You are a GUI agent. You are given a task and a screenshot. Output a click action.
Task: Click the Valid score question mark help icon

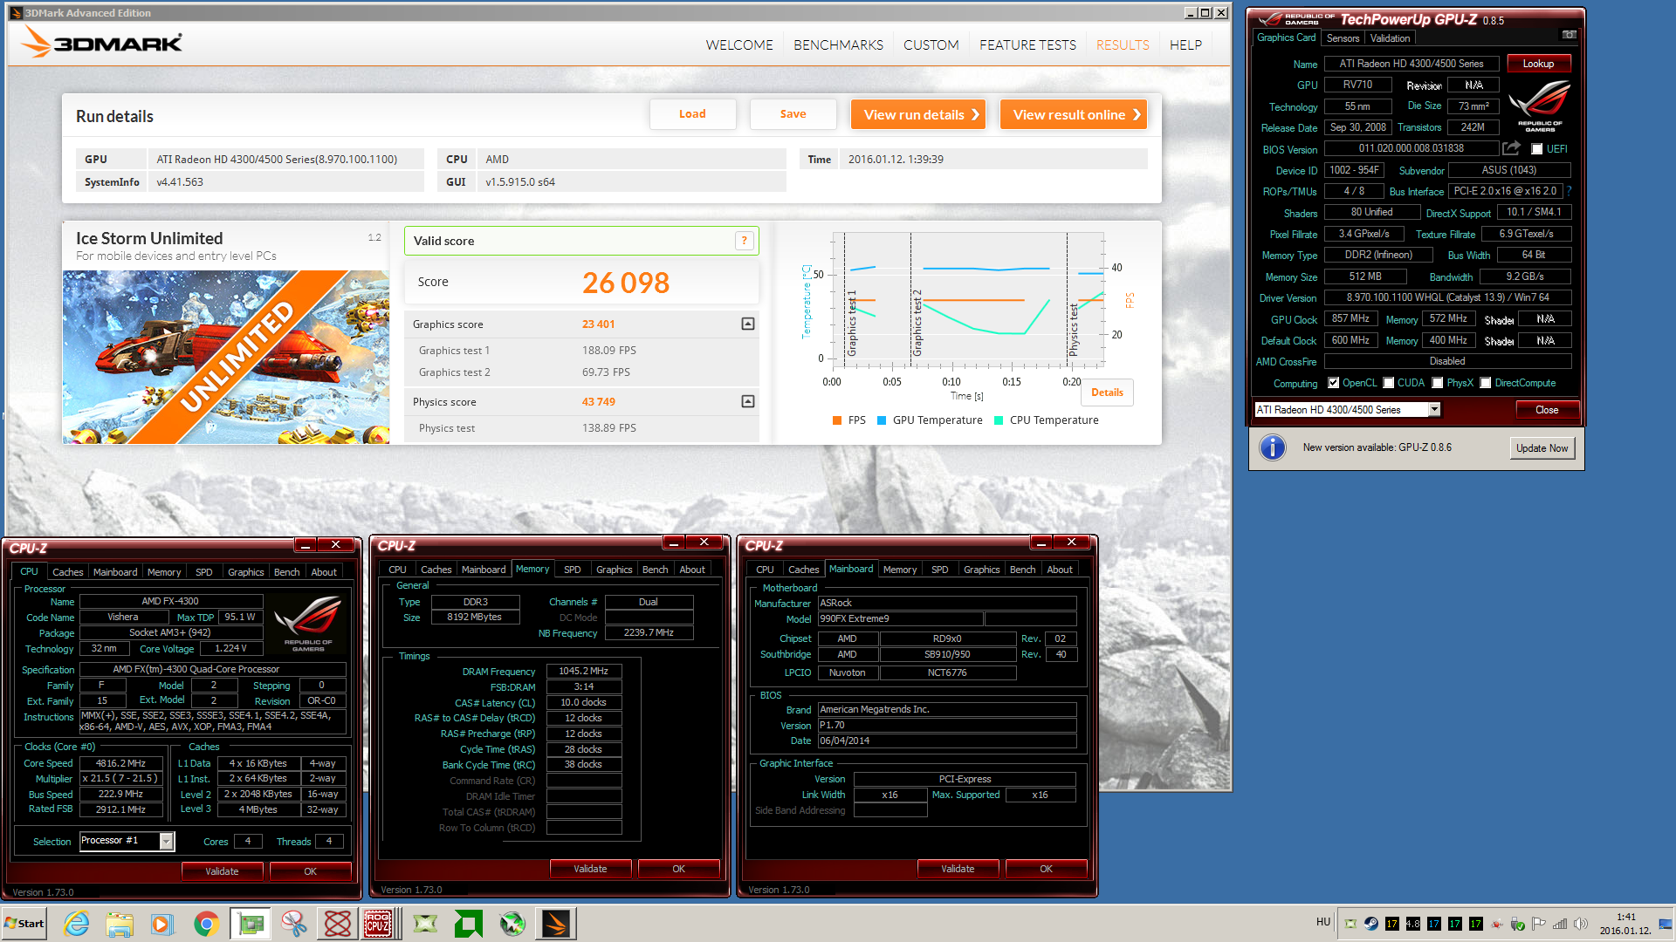(745, 241)
